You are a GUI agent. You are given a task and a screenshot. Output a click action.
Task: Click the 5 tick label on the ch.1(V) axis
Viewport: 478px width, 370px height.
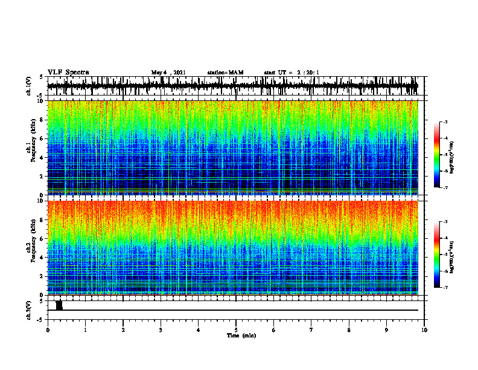(42, 77)
